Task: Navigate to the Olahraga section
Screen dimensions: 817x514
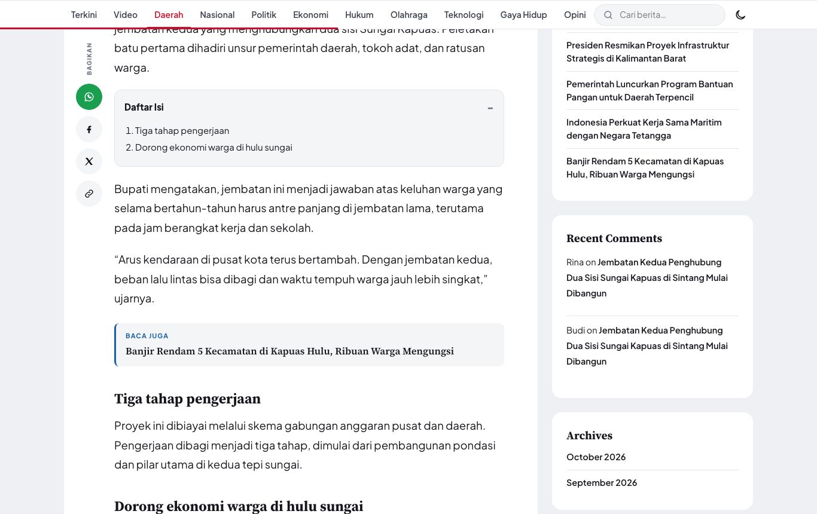Action: [x=409, y=15]
